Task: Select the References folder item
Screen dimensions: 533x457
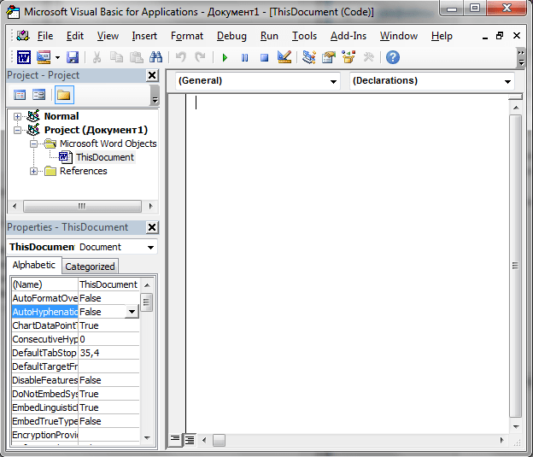Action: tap(84, 171)
